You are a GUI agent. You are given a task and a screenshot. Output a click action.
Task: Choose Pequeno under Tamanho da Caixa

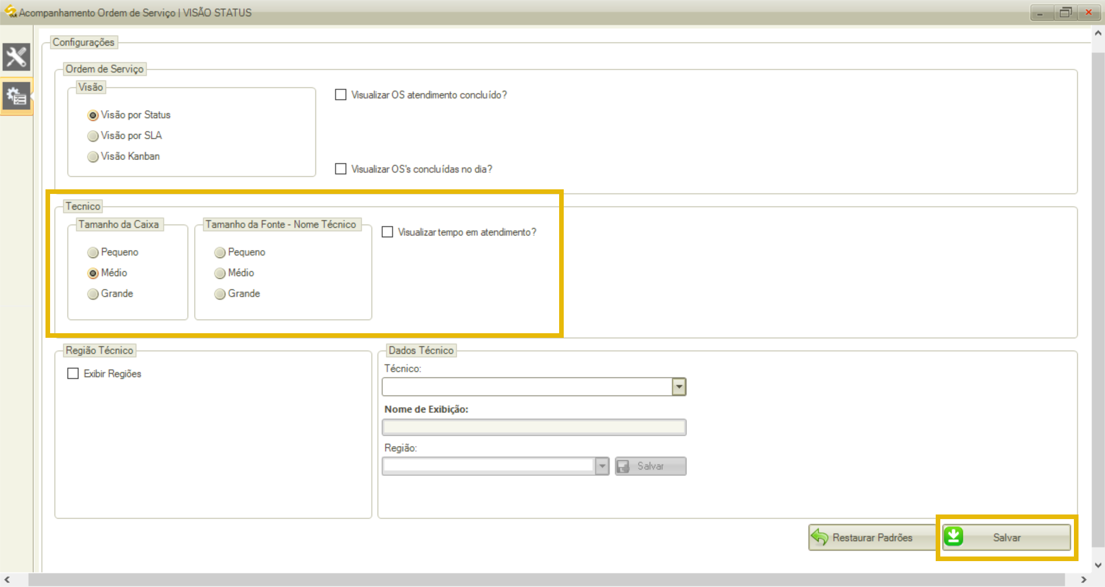tap(93, 252)
